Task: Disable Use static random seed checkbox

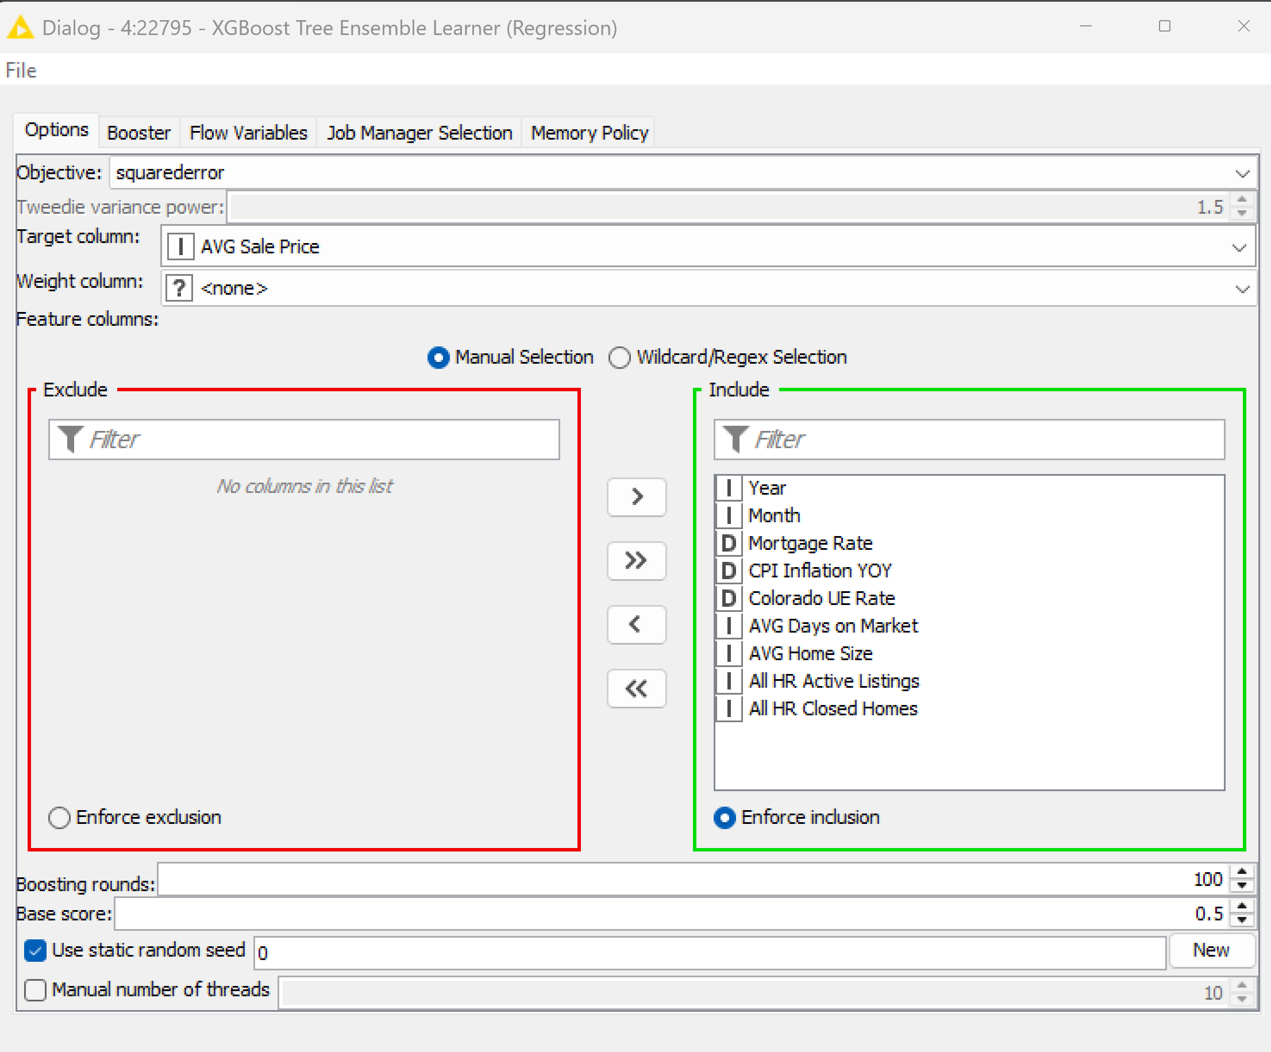Action: click(x=35, y=950)
